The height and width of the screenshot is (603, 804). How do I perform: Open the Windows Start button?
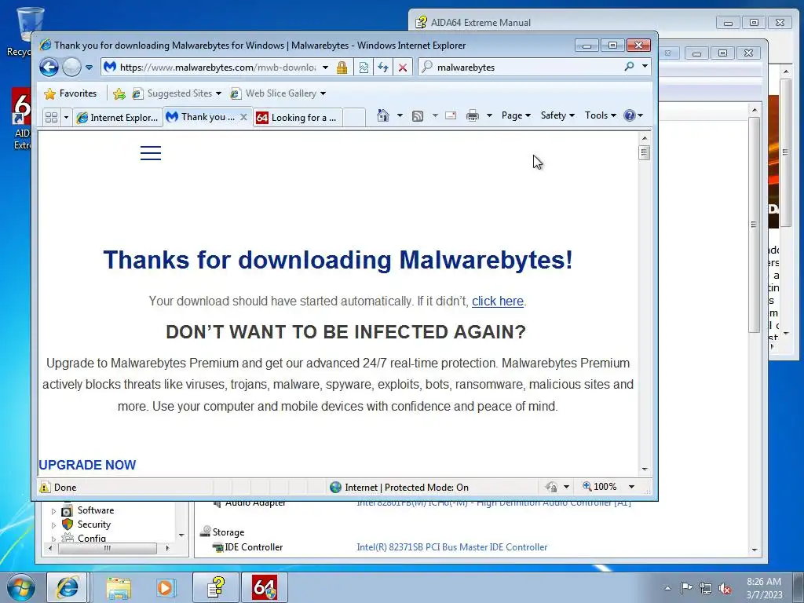tap(21, 587)
